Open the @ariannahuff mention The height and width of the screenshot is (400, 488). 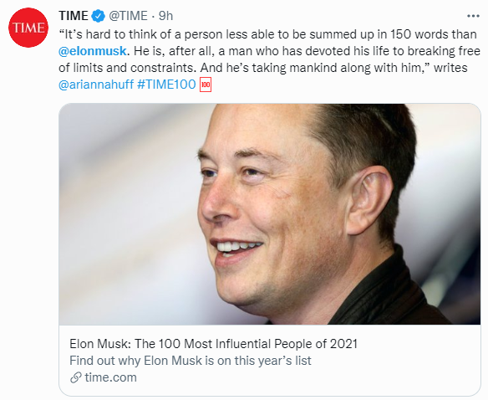pyautogui.click(x=96, y=85)
